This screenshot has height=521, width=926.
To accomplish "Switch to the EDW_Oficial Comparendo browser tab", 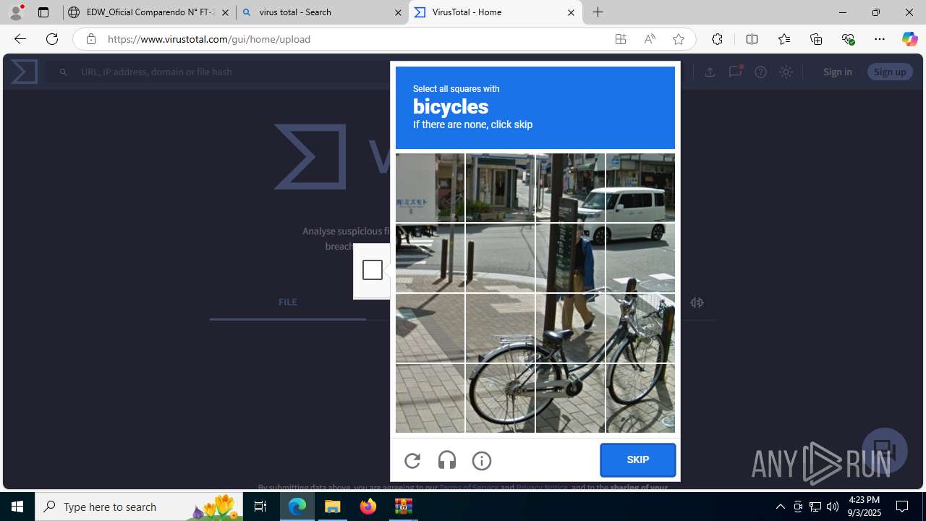I will point(150,12).
